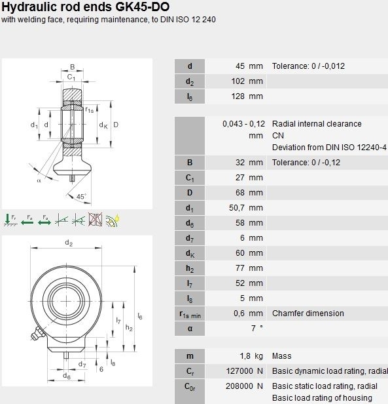Click the single-direction axial load Fa icon
This screenshot has height=404, width=388.
[x=27, y=220]
